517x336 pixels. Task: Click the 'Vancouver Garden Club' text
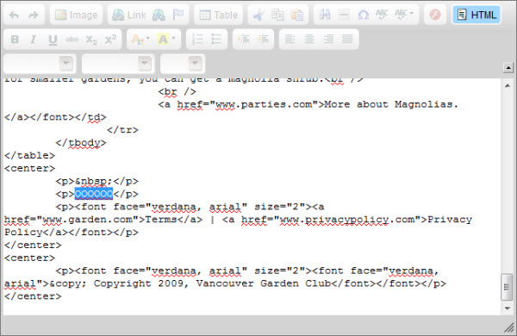pyautogui.click(x=264, y=283)
